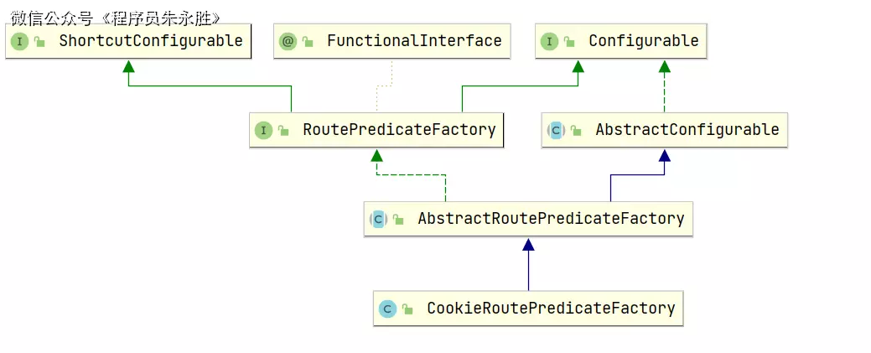
Task: Click the AbstractConfigurable class icon
Action: tap(555, 130)
